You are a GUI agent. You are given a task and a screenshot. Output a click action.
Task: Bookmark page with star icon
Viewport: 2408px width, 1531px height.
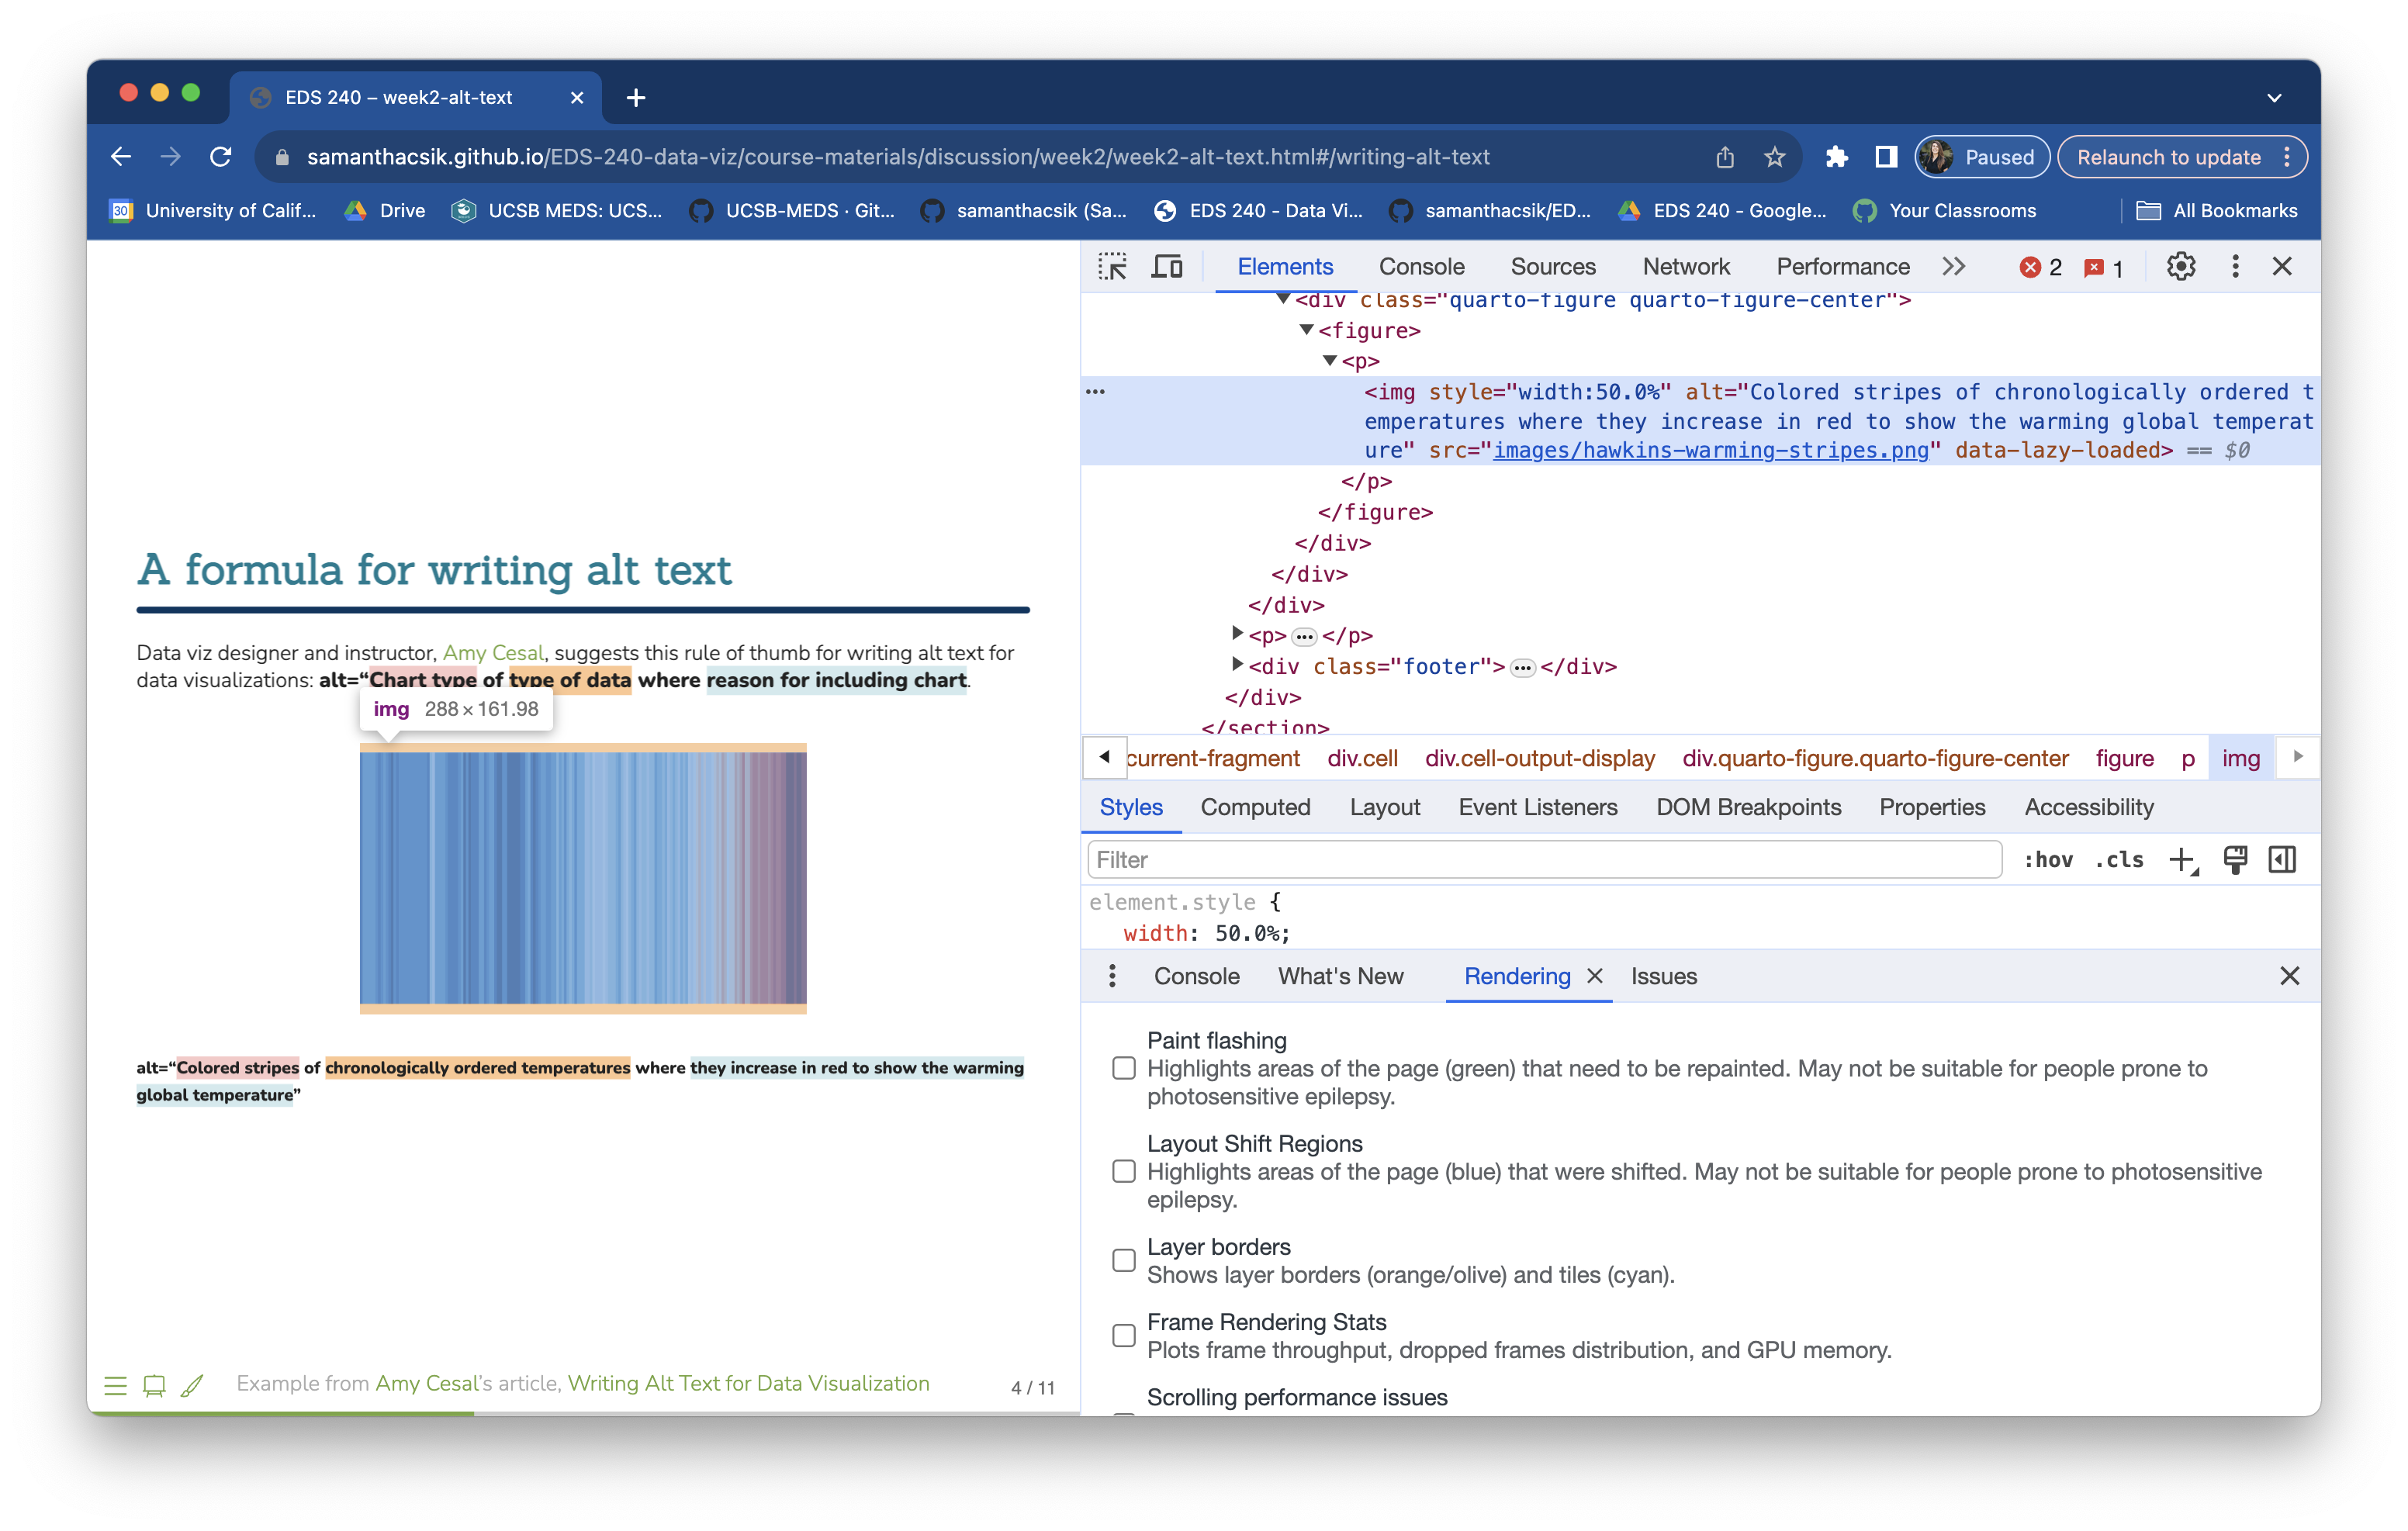[1774, 157]
